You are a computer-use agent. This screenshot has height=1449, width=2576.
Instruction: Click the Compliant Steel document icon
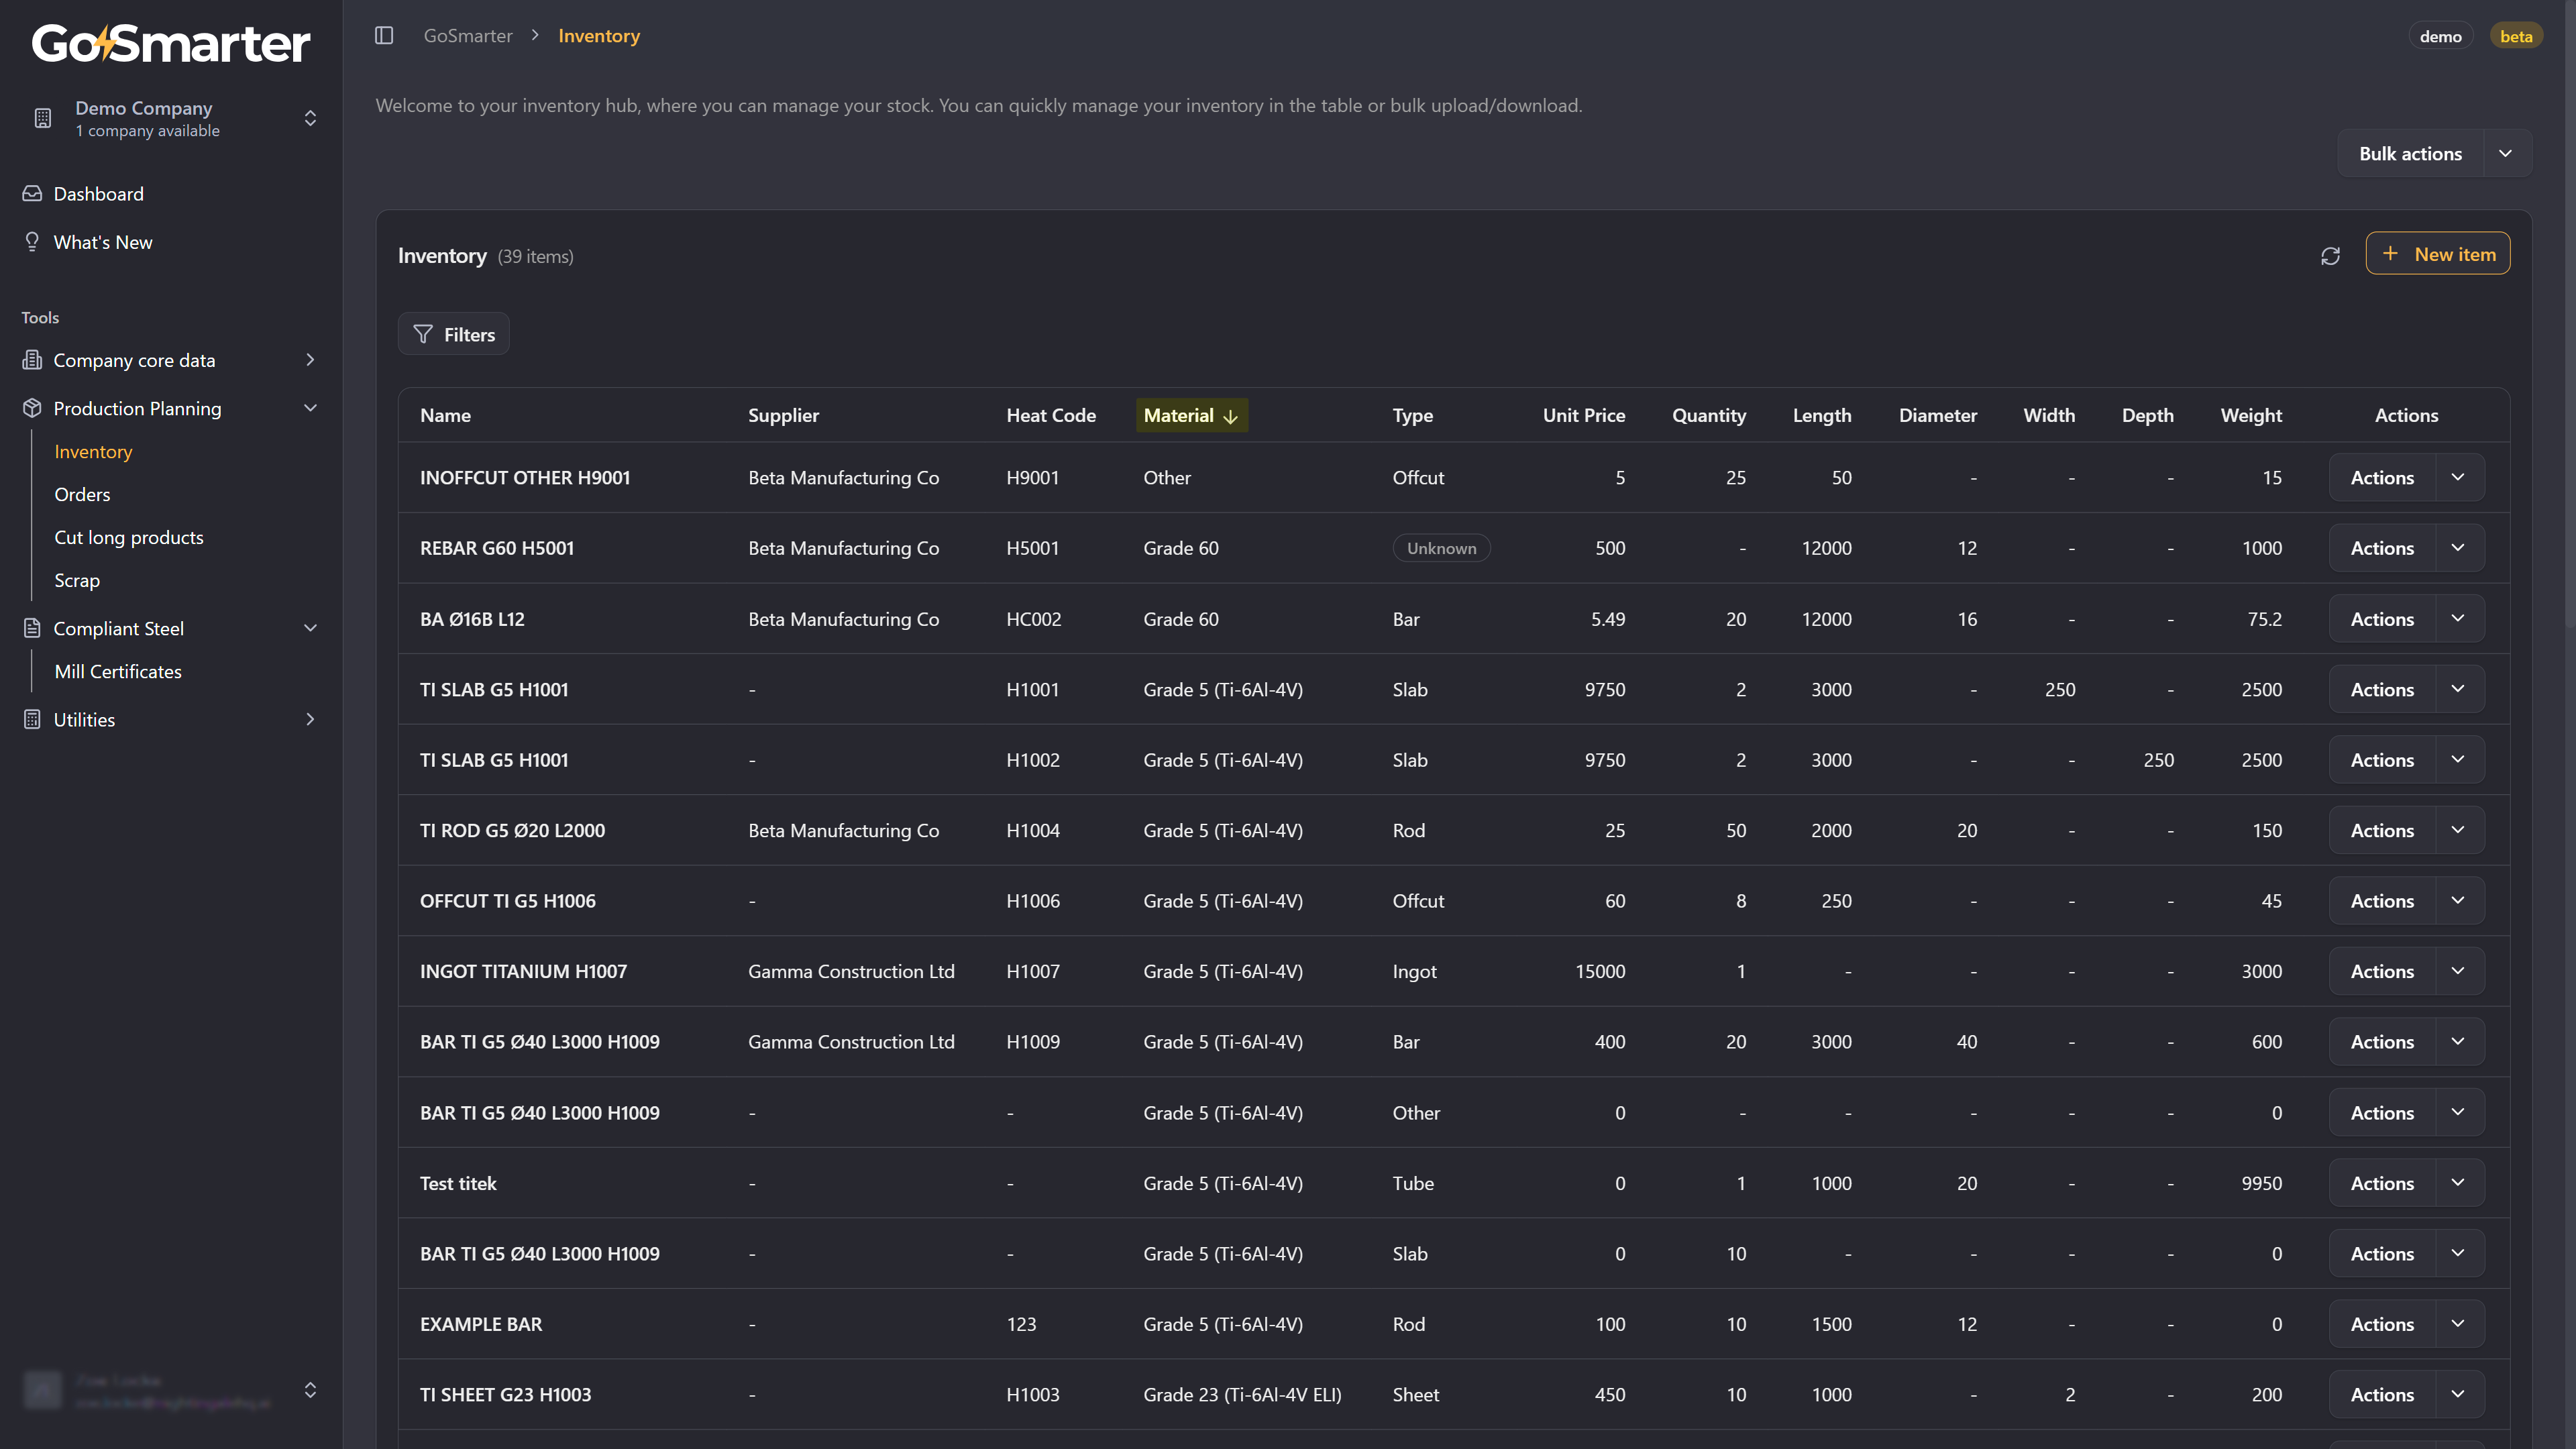[x=32, y=628]
